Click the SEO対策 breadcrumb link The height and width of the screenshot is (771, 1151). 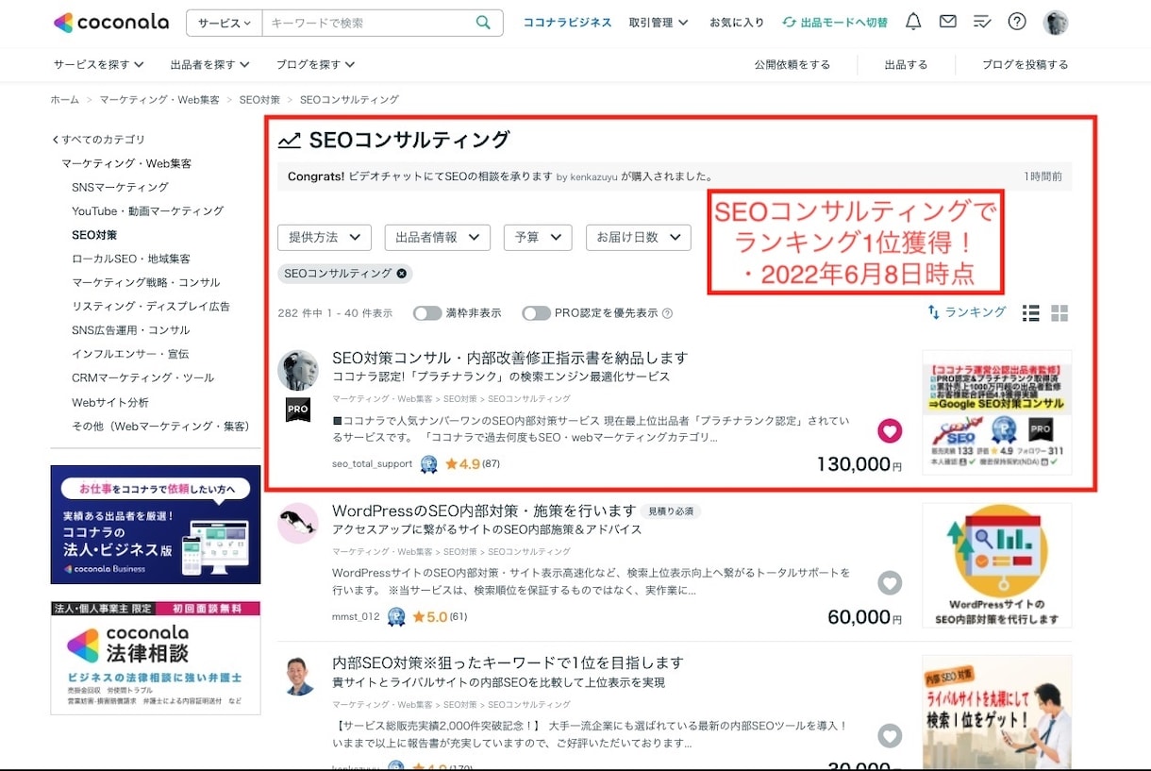[x=259, y=100]
